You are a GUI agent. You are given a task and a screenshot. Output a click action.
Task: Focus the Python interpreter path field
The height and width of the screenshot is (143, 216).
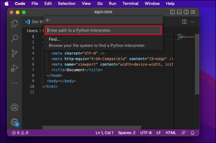(103, 30)
